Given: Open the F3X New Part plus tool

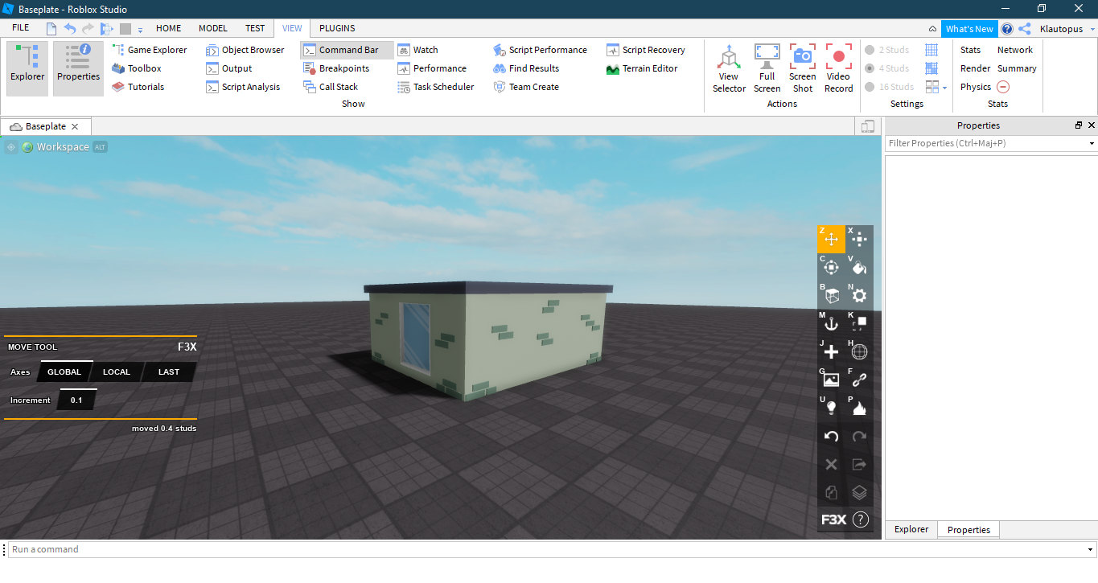Looking at the screenshot, I should tap(831, 351).
